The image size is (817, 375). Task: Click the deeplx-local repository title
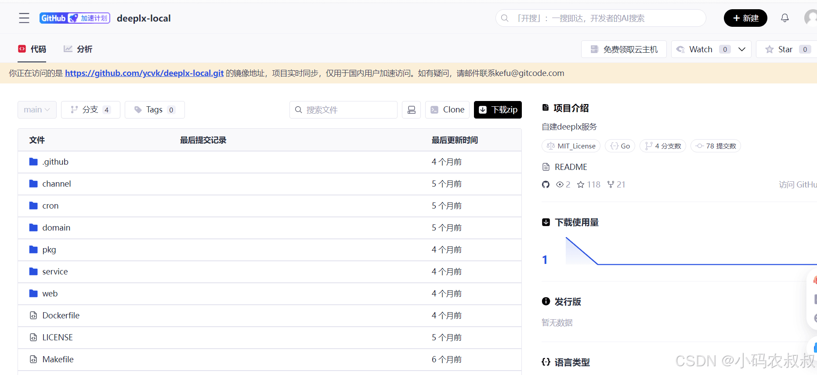[x=144, y=18]
